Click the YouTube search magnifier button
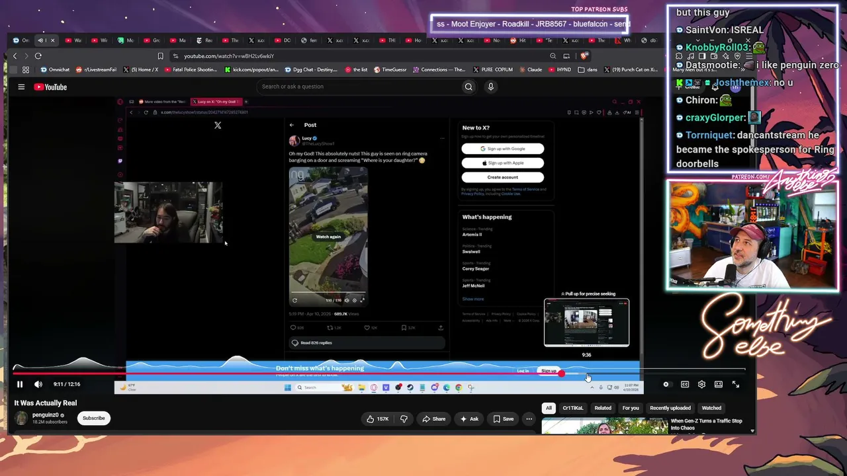Image resolution: width=847 pixels, height=476 pixels. tap(468, 87)
